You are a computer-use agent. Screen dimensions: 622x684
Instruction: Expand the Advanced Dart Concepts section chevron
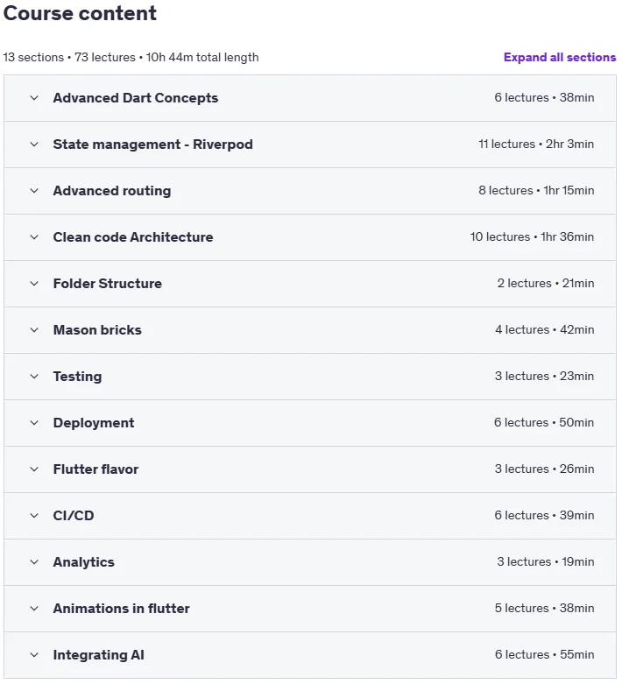(x=34, y=98)
